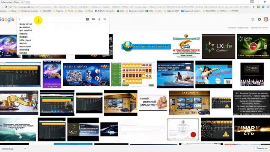Click the blue round extension icon

click(263, 7)
